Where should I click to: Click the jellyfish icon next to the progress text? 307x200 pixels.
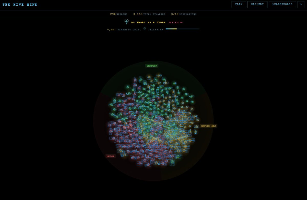click(x=145, y=29)
